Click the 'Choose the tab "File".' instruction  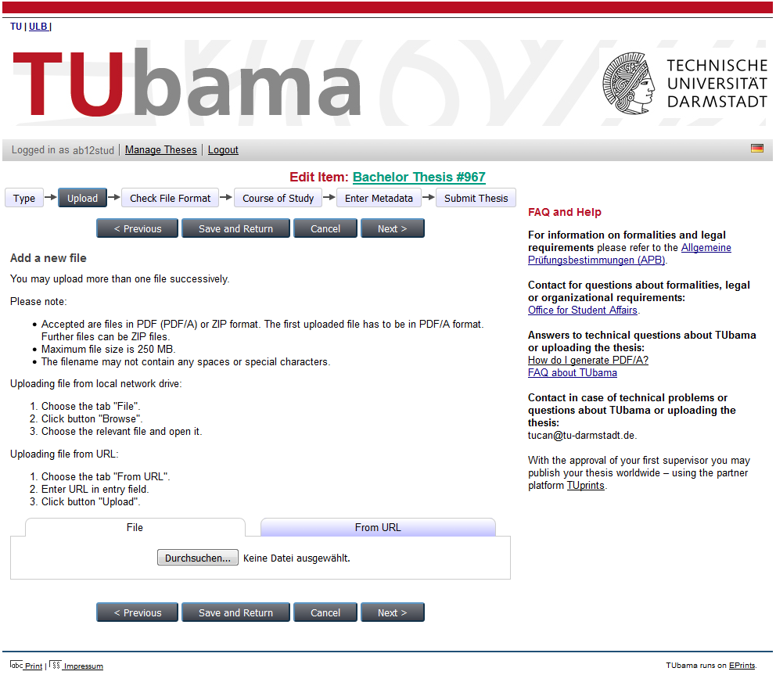(x=91, y=406)
